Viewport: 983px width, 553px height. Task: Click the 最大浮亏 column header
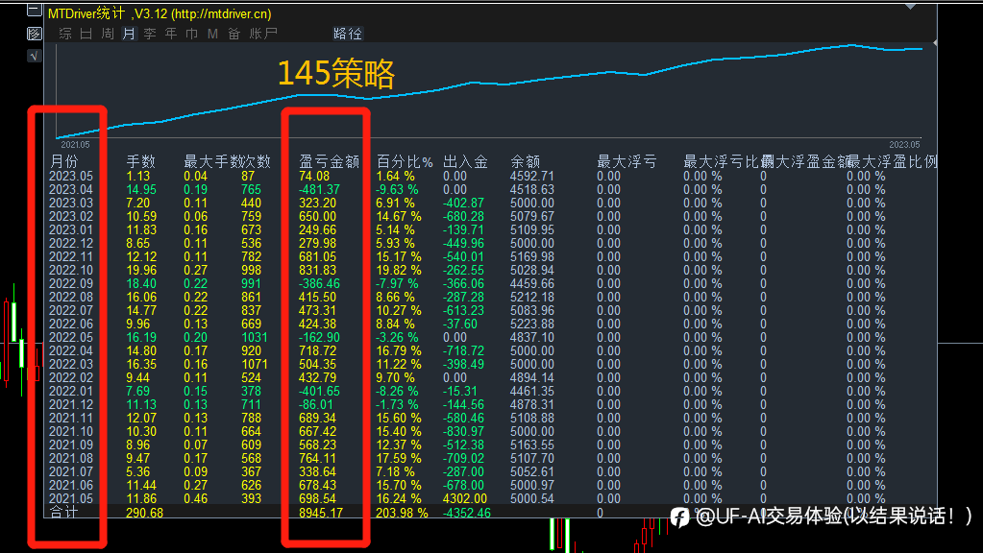(x=627, y=161)
